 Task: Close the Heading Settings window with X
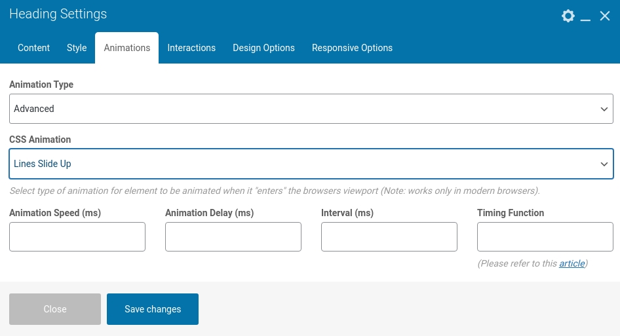[x=605, y=16]
